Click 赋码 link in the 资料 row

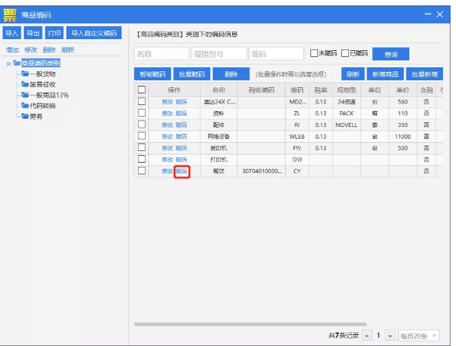[181, 113]
